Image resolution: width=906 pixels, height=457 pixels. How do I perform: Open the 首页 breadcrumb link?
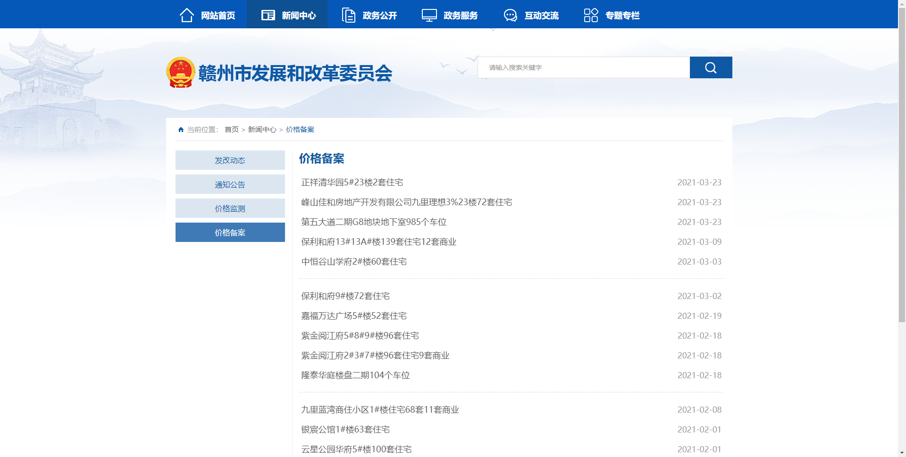pyautogui.click(x=231, y=129)
